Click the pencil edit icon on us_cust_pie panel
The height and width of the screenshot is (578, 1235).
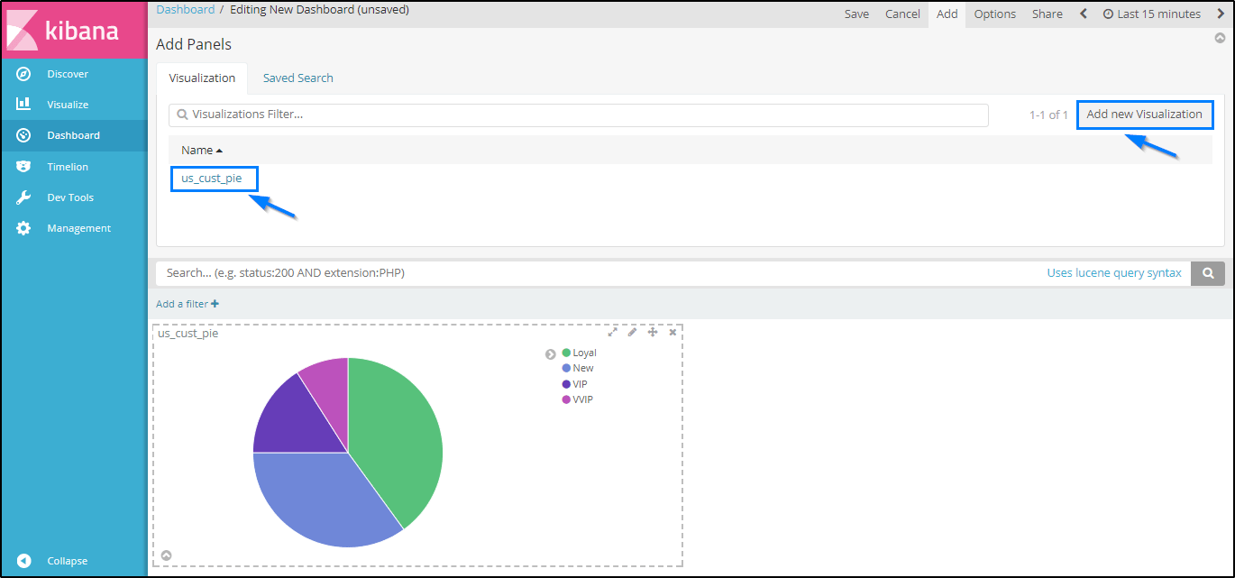[x=632, y=333]
